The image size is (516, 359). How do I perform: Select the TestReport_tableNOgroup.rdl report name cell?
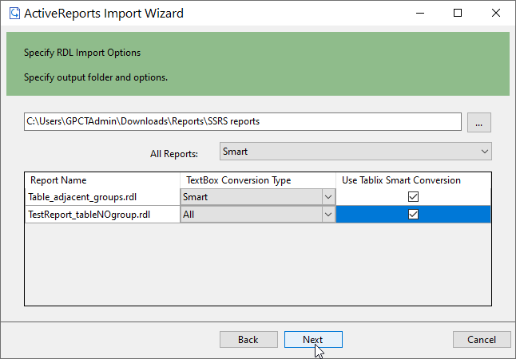click(102, 215)
